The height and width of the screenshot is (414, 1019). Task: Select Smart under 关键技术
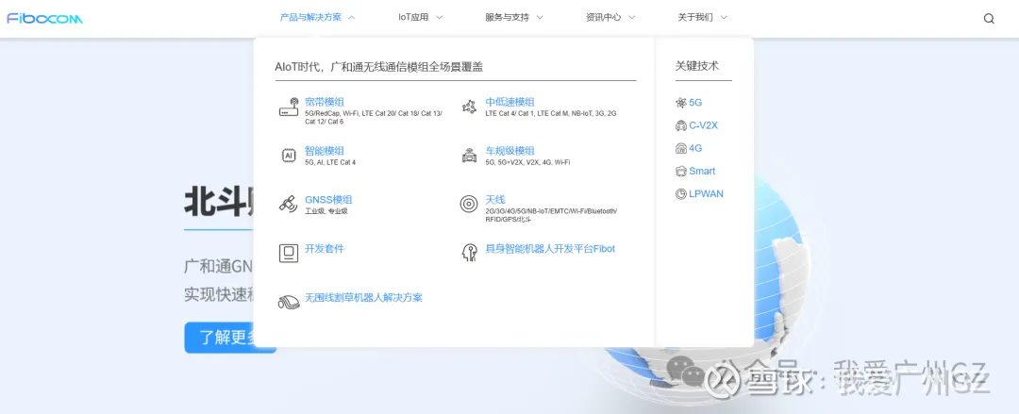click(702, 171)
